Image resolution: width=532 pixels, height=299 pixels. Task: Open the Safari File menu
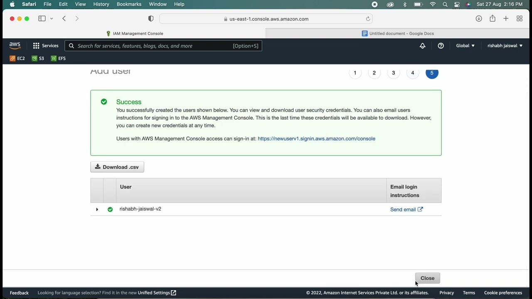pyautogui.click(x=47, y=4)
